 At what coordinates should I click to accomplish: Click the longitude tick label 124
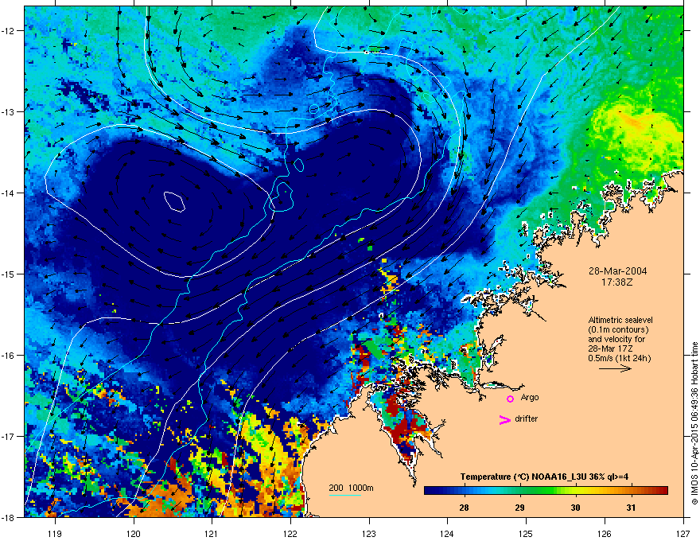click(x=447, y=533)
